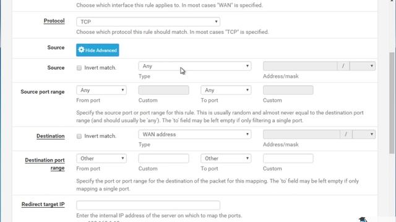Toggle Destination Invert match checkbox
396x222 pixels.
pos(79,136)
